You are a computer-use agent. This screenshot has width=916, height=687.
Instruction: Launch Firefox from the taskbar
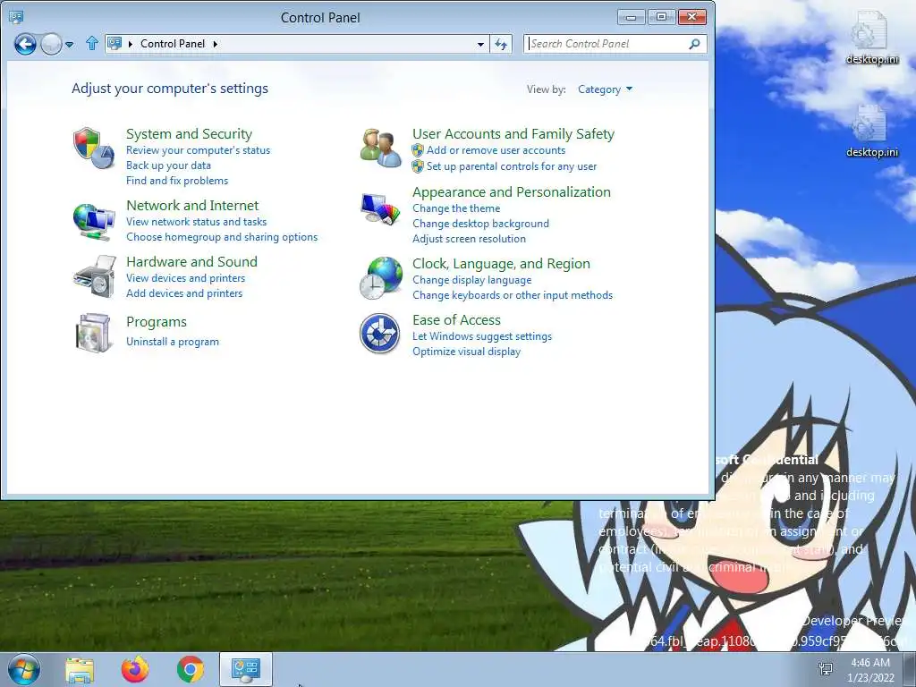pos(135,669)
